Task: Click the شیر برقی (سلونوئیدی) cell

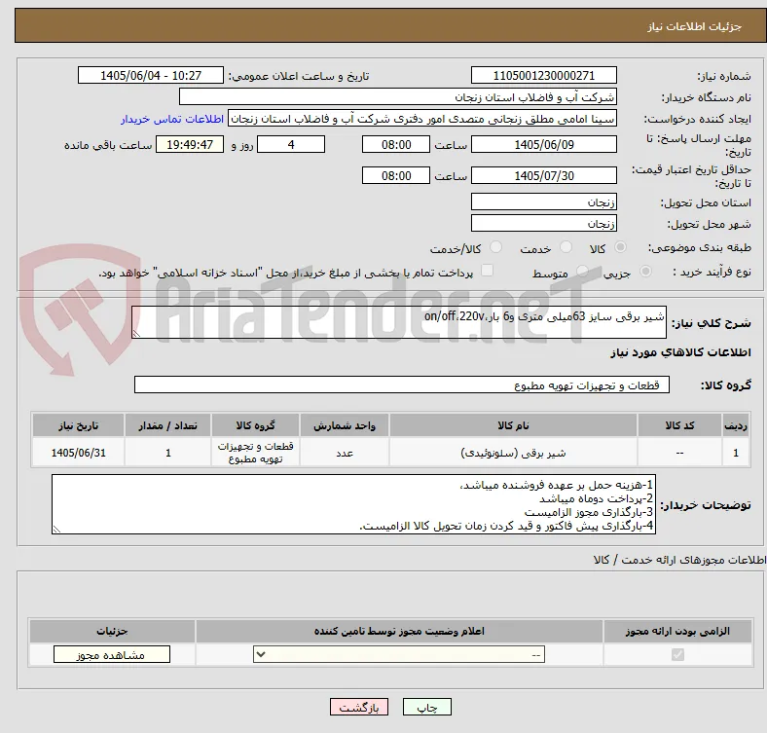Action: (x=513, y=453)
